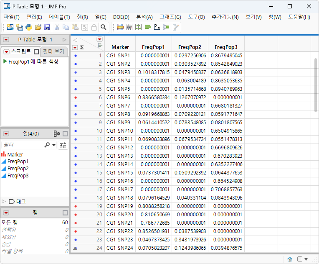Screen dimensions: 319x264
Task: Click home window icon in status bar
Action: (290, 259)
